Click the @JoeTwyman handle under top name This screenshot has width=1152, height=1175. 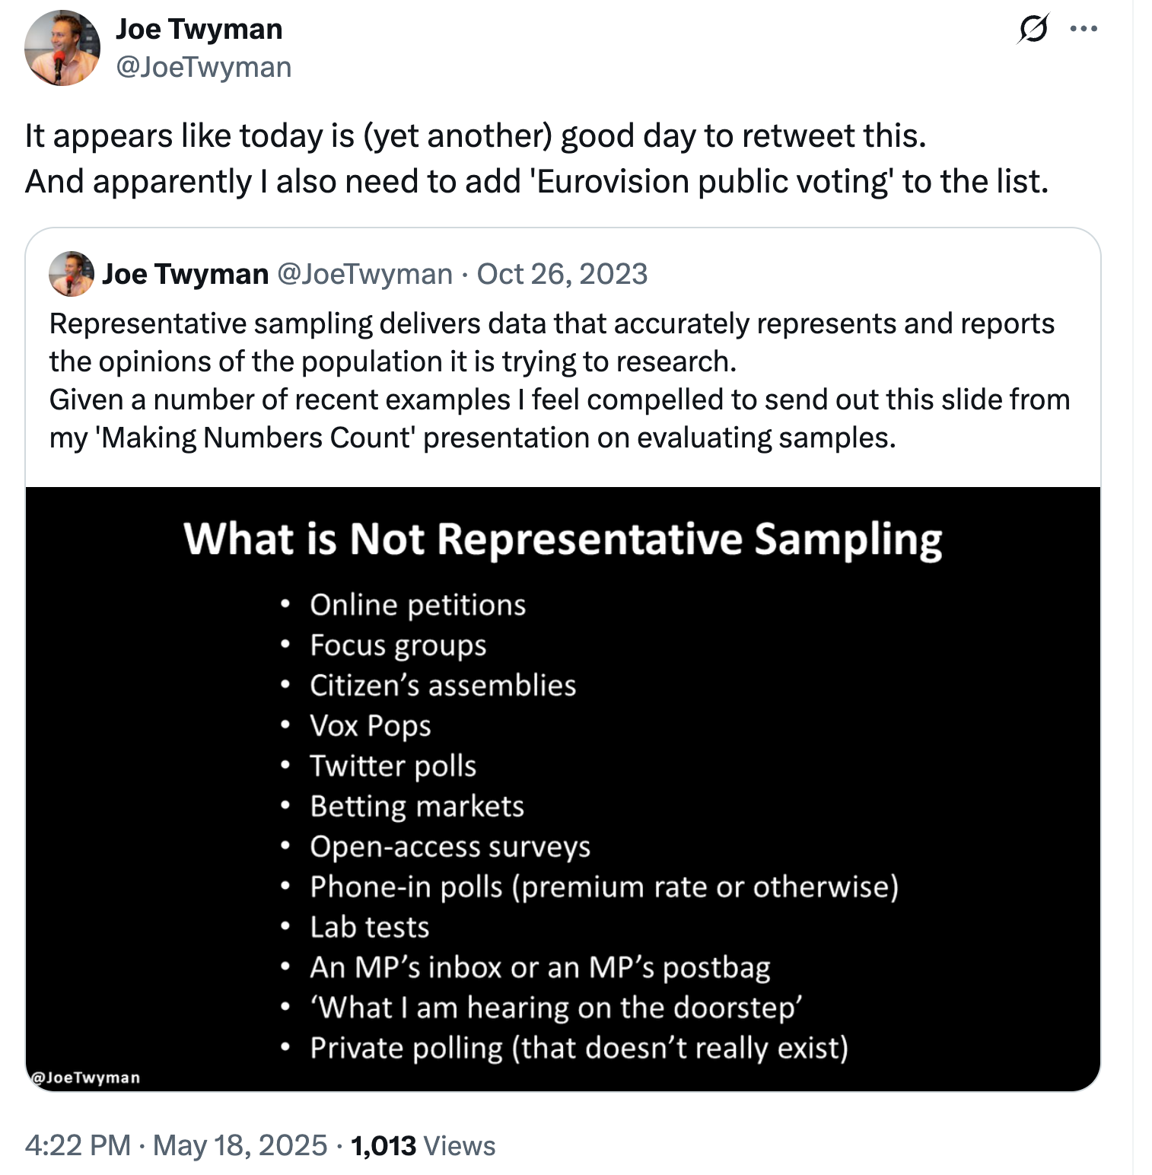tap(204, 67)
